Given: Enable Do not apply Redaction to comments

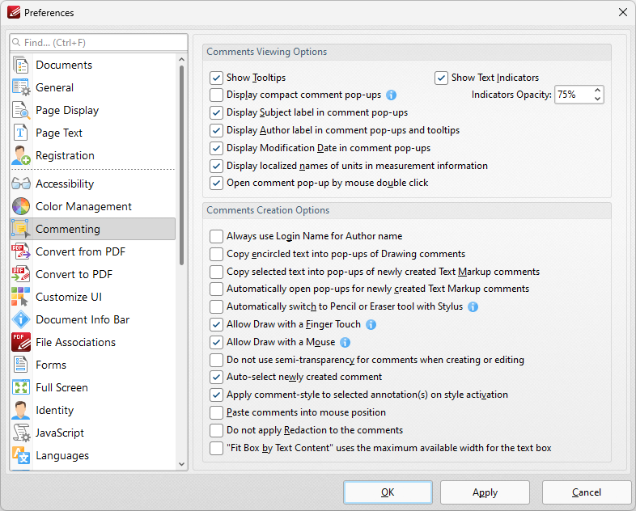Looking at the screenshot, I should 216,430.
